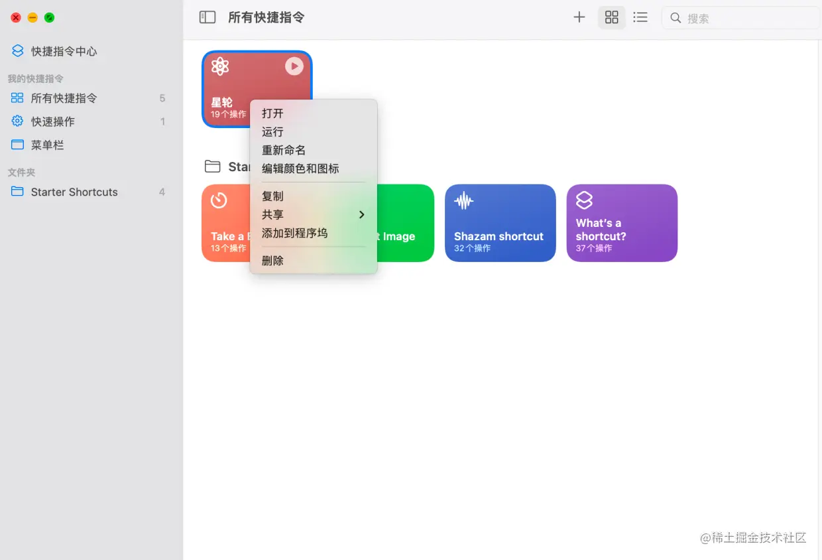822x560 pixels.
Task: Click the 13个操作 label on Take a Break card
Action: 228,248
